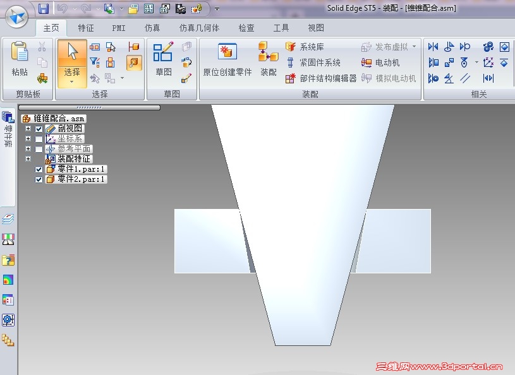Switch to the PMI tab

point(119,28)
